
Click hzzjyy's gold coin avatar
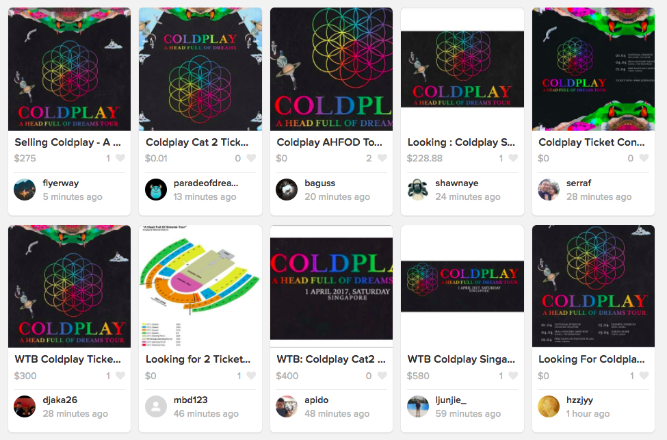pyautogui.click(x=549, y=406)
